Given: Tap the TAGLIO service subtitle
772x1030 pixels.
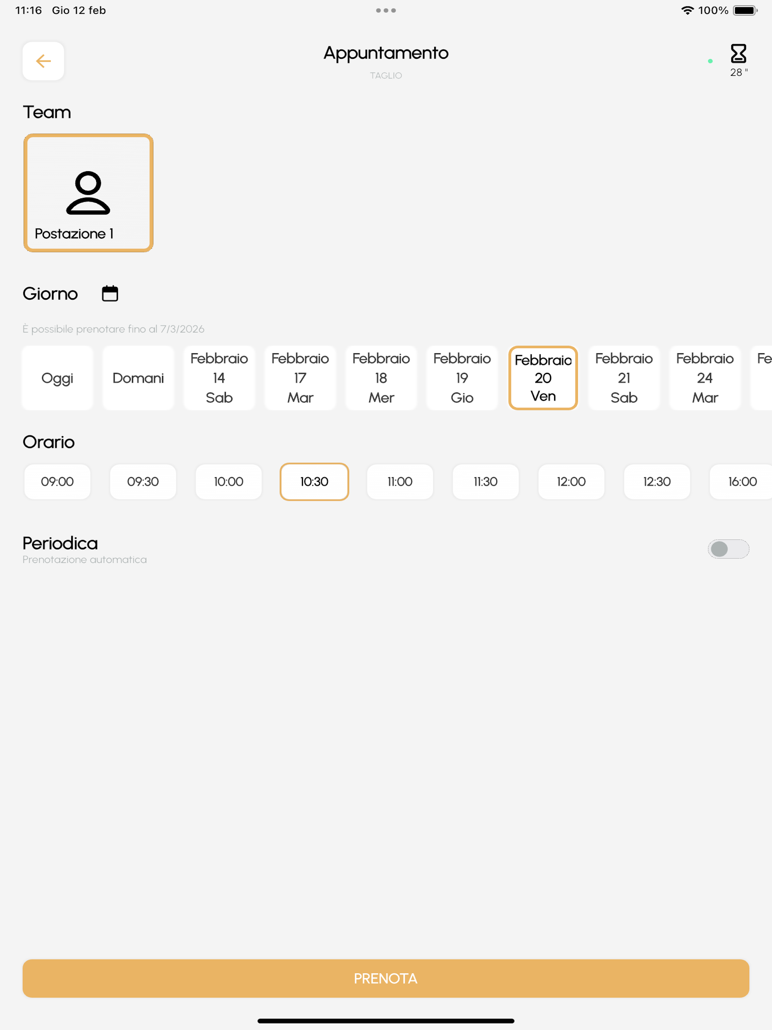Looking at the screenshot, I should pyautogui.click(x=386, y=75).
